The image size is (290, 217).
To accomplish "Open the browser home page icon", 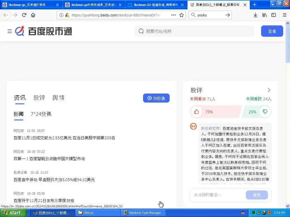I will [x=33, y=15].
